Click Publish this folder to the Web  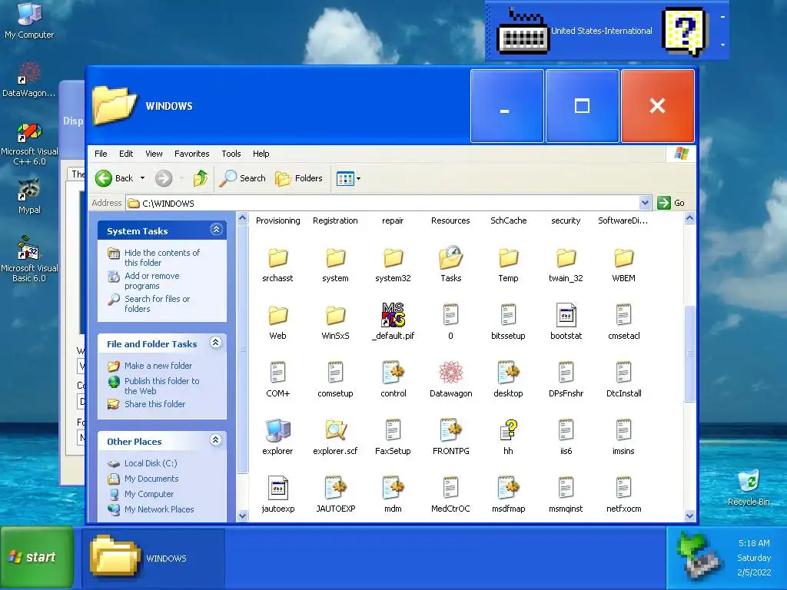click(161, 386)
